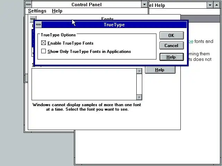Click the Help button in the Fonts dialog
The height and width of the screenshot is (166, 222).
pyautogui.click(x=160, y=70)
